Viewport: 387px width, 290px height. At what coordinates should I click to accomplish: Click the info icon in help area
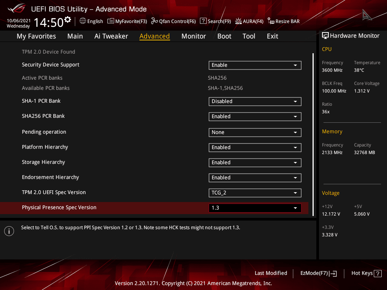(x=9, y=231)
